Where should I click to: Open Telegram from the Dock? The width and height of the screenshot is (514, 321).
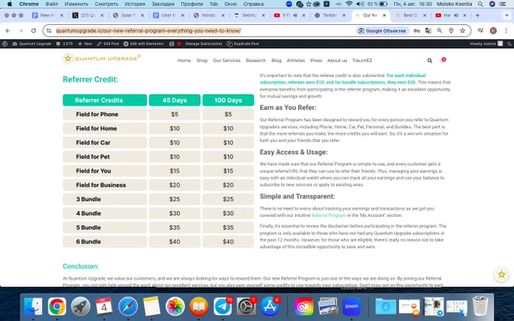tap(222, 307)
